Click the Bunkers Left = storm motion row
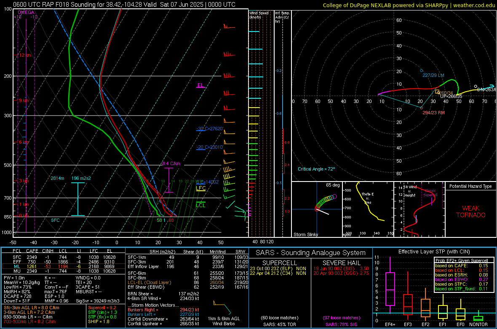Screen dimensions: 497x329 163,314
